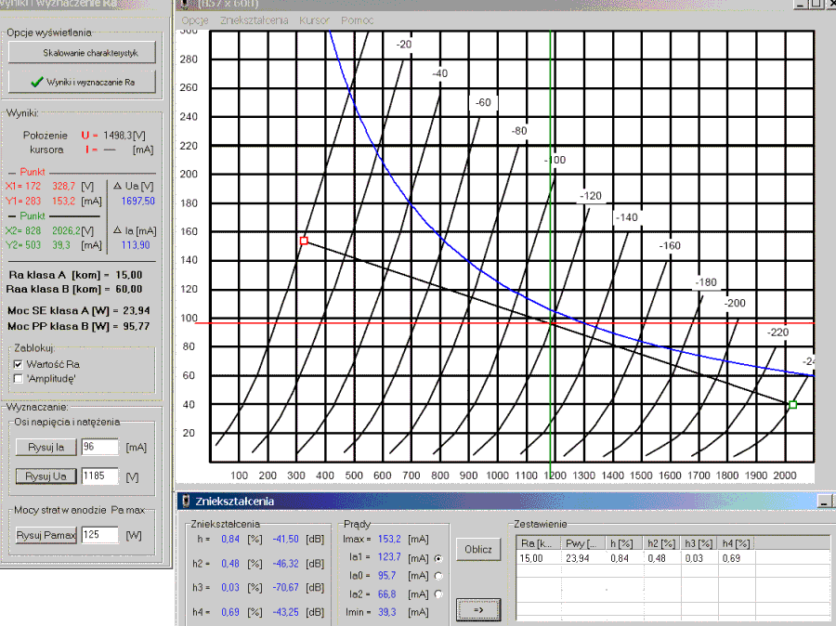Click the Raa klasa B value 60,00

(x=129, y=289)
